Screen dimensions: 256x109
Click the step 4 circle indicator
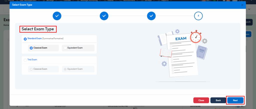point(198,16)
